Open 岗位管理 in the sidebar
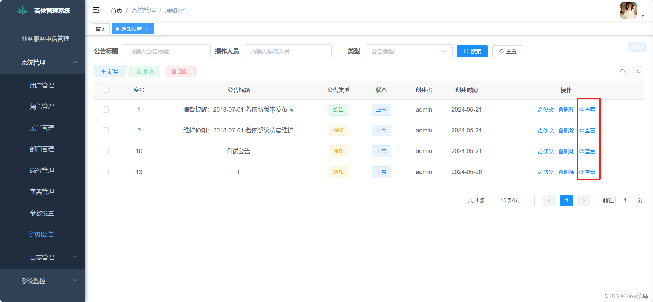This screenshot has width=653, height=302. click(43, 170)
